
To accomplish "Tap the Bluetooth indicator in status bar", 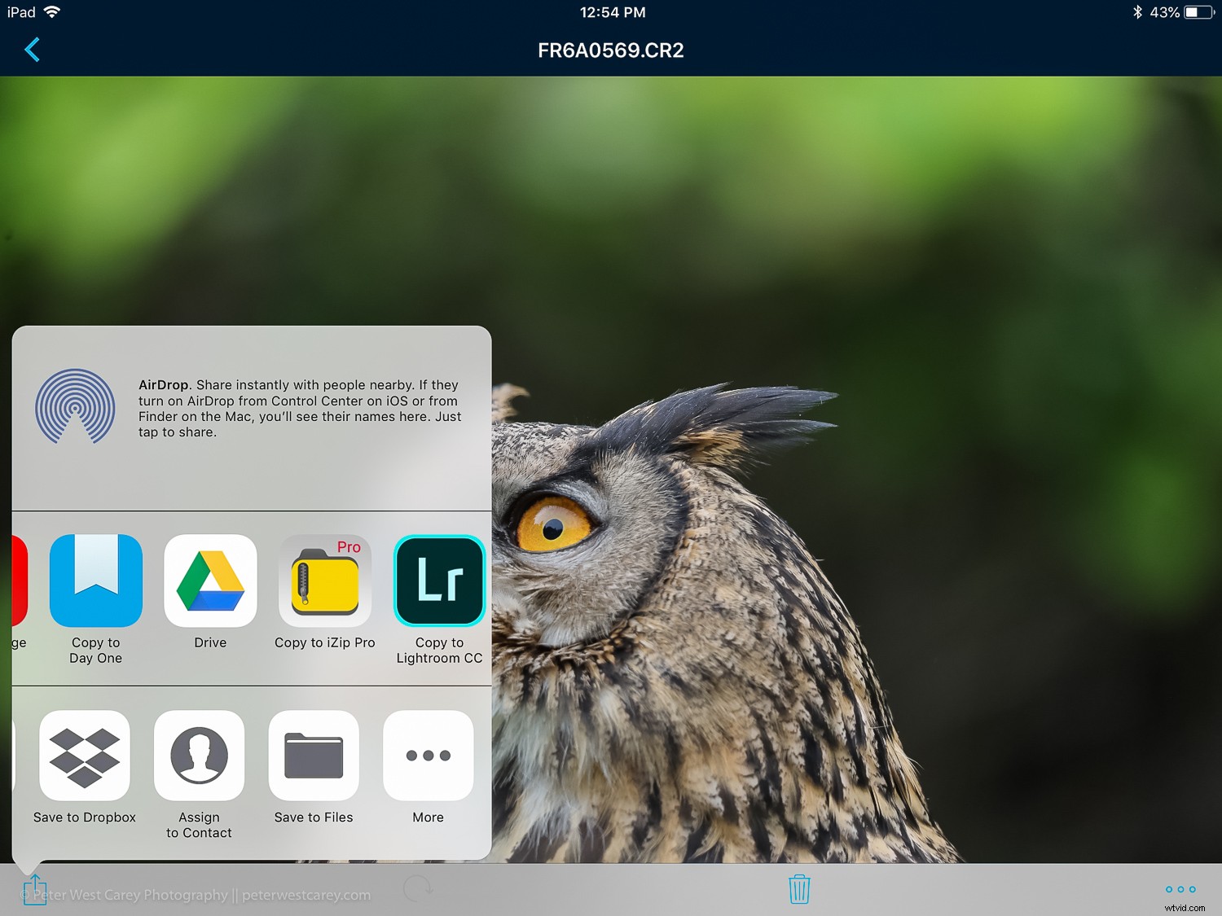I will click(x=1137, y=12).
